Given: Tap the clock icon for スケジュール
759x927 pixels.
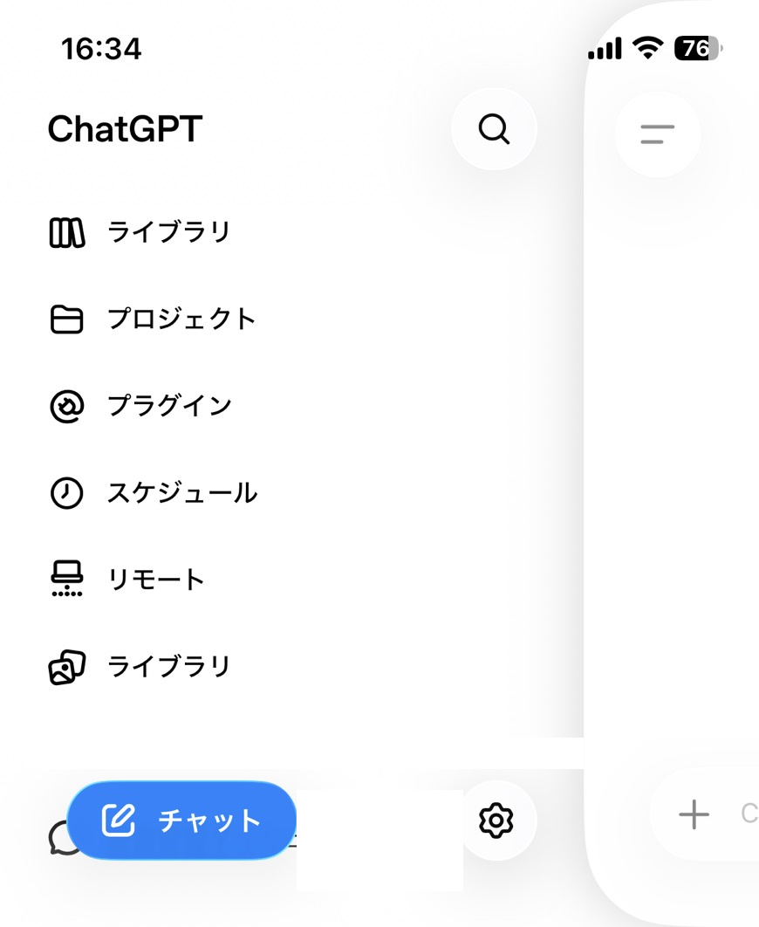Looking at the screenshot, I should (67, 493).
